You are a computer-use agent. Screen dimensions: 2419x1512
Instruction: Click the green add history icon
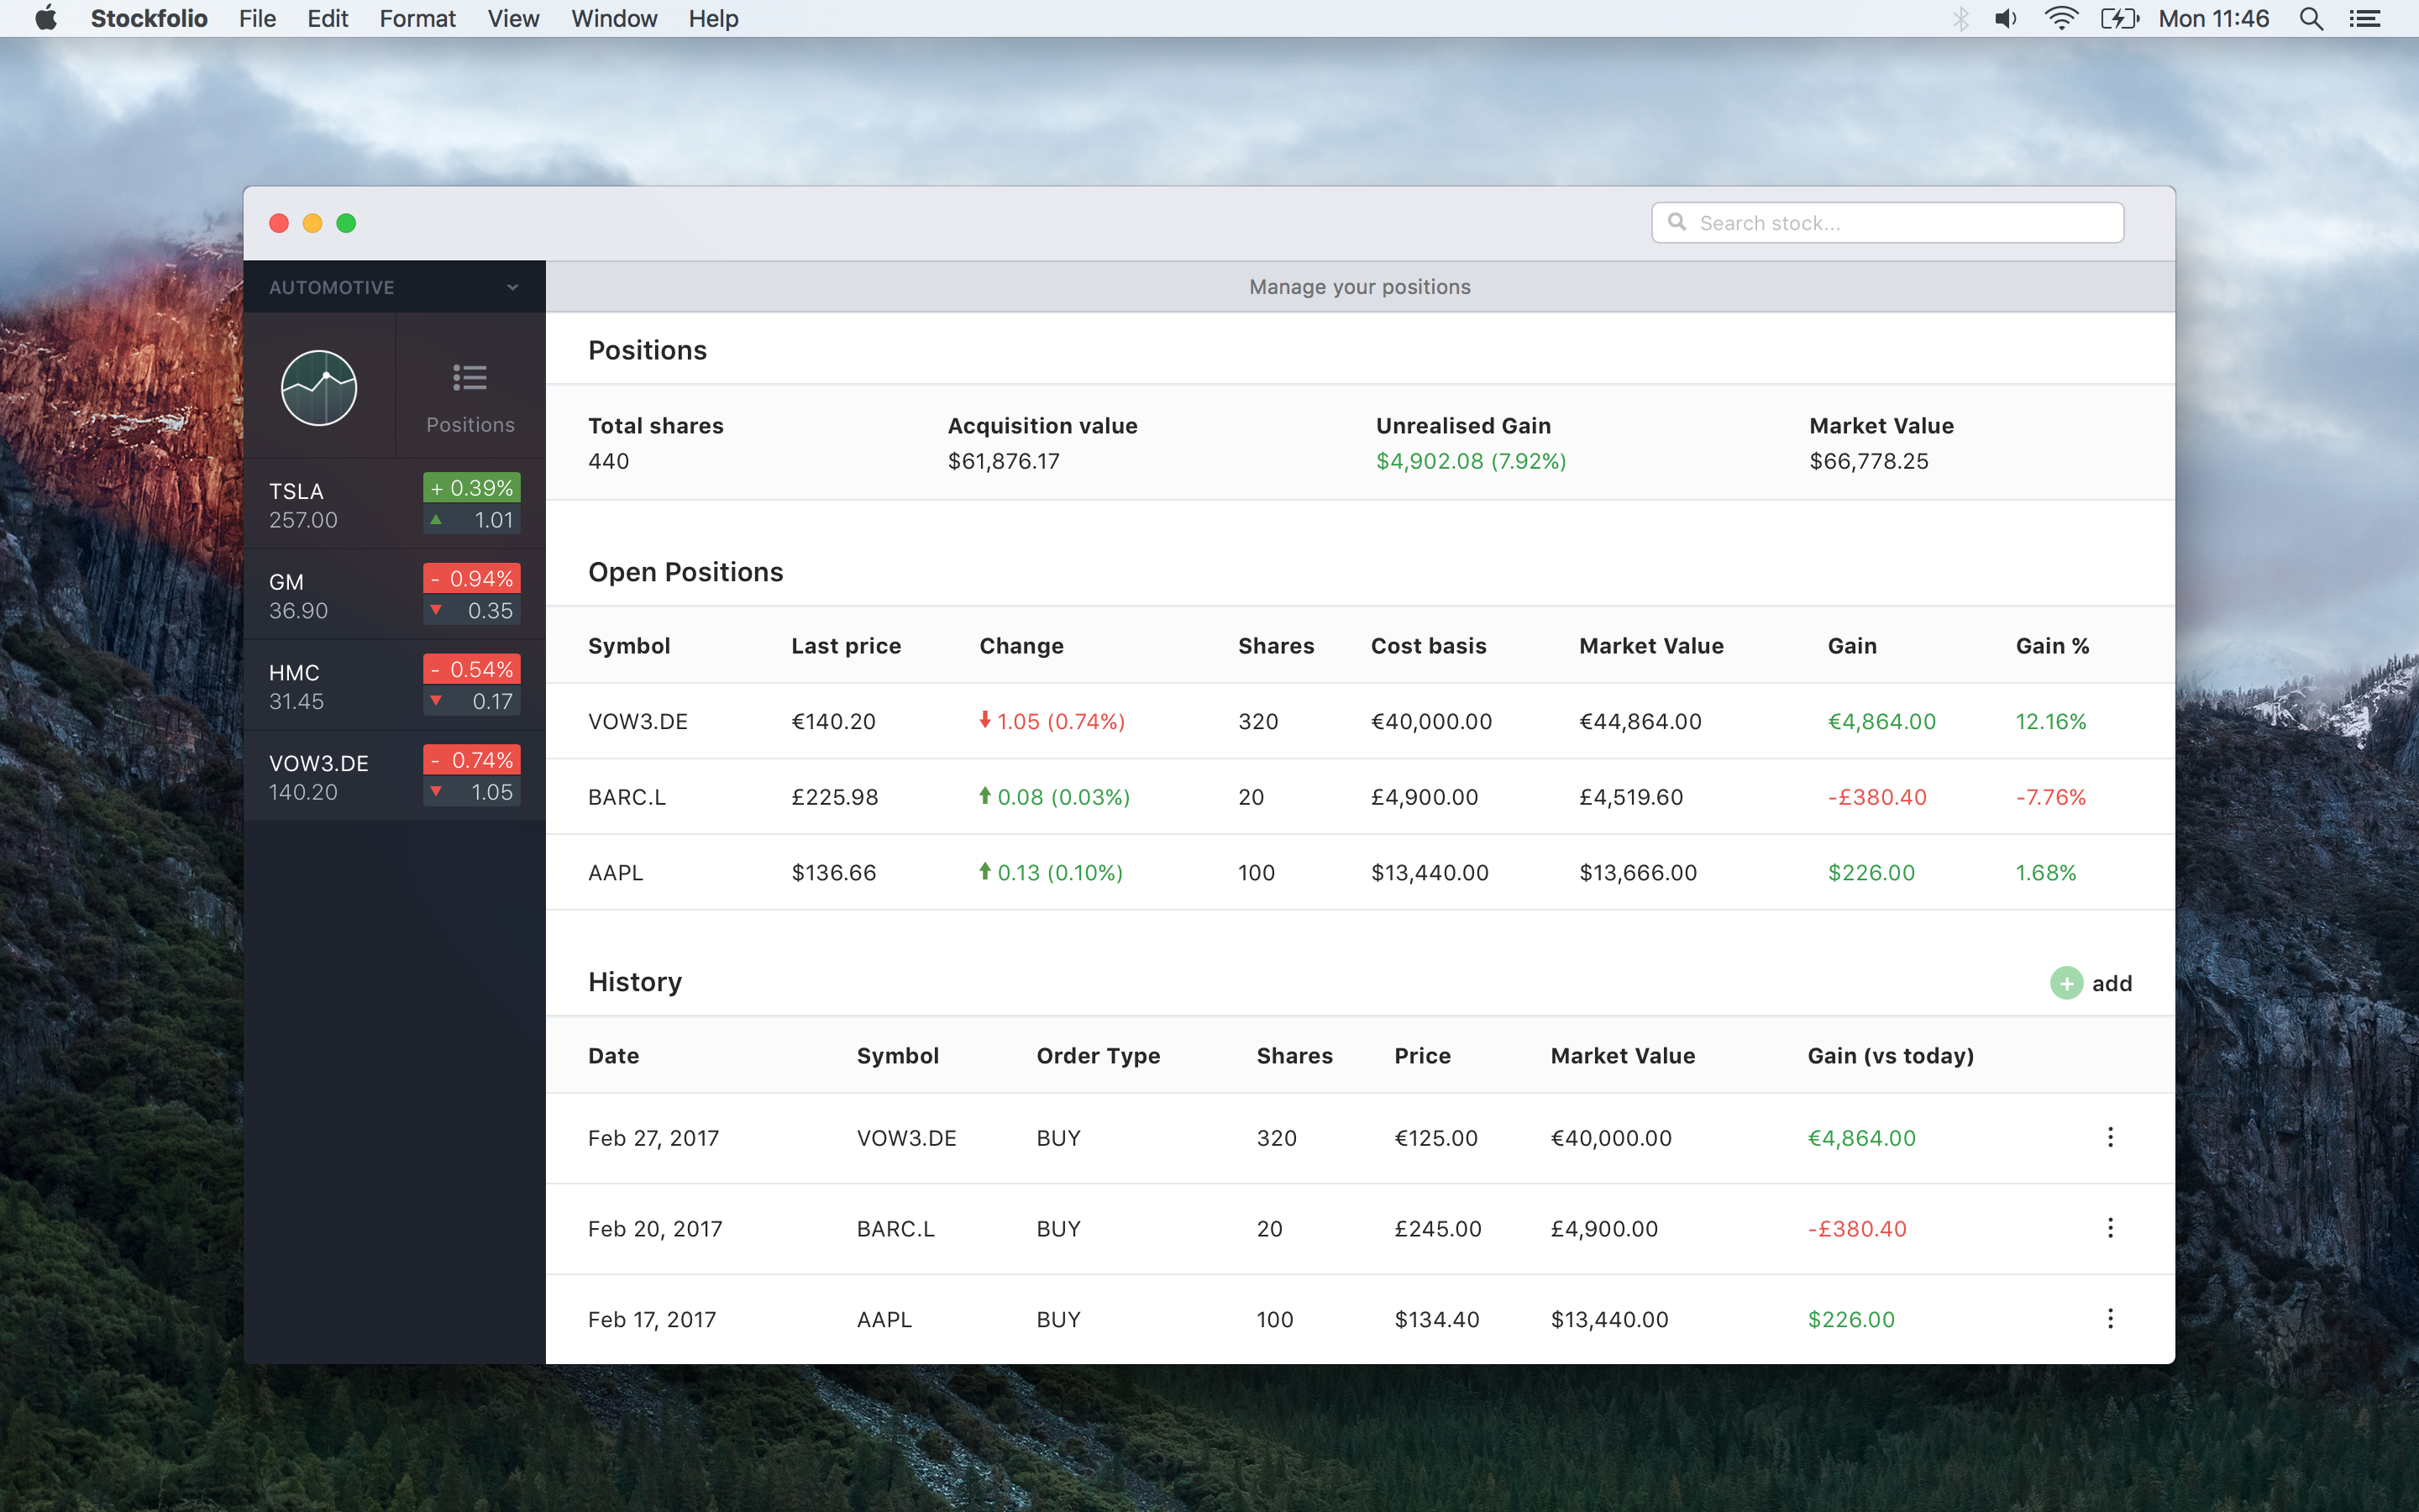[x=2065, y=983]
